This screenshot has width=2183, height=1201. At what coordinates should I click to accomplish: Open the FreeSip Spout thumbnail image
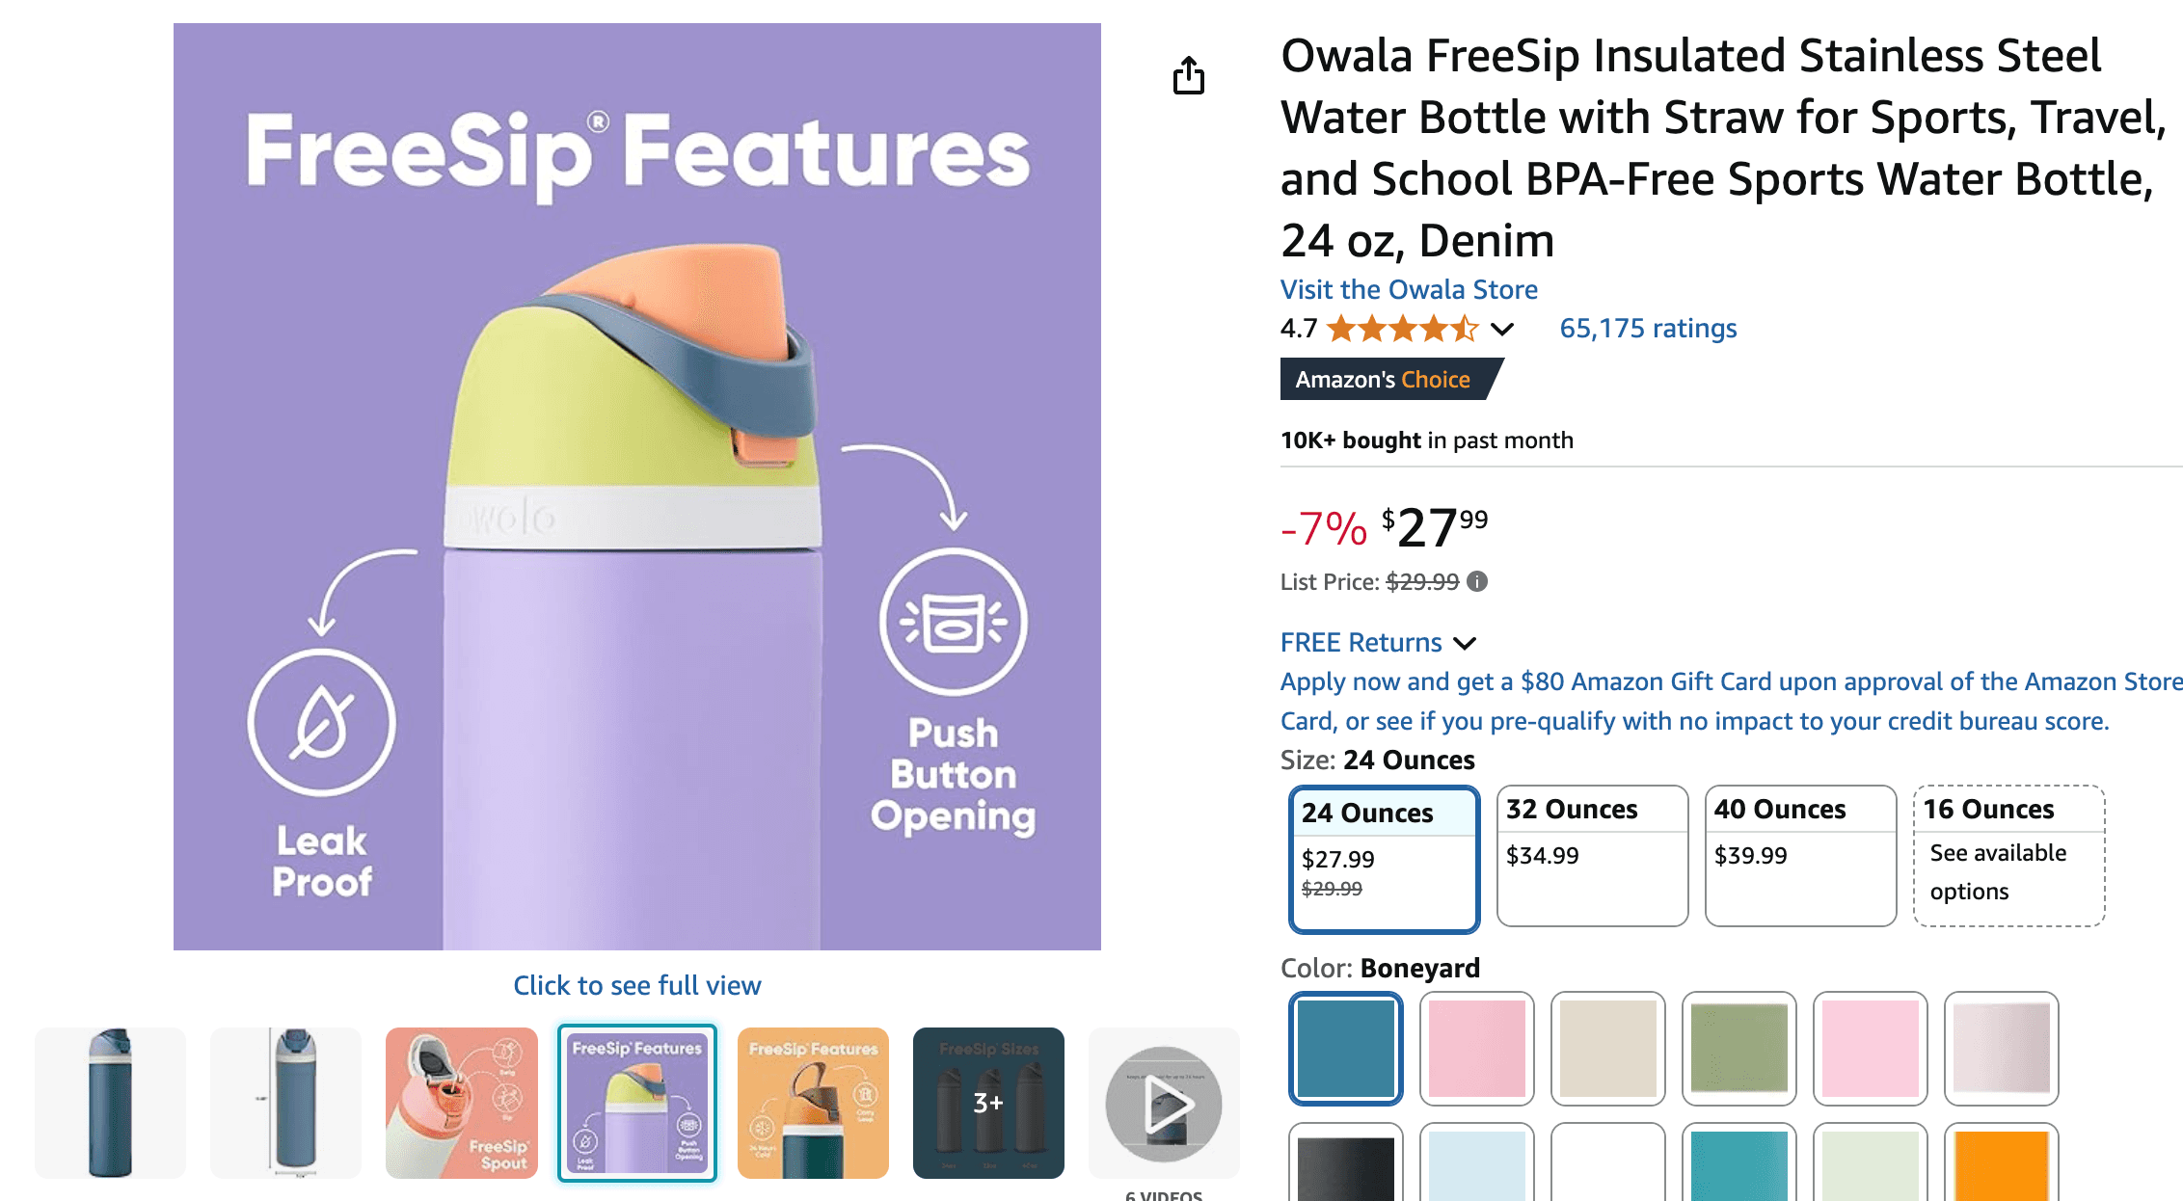point(462,1104)
